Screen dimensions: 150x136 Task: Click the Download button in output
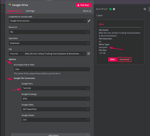pyautogui.click(x=124, y=59)
